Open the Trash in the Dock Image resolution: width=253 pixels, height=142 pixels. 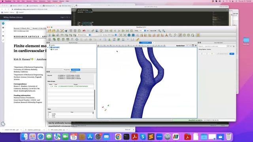pos(228,137)
